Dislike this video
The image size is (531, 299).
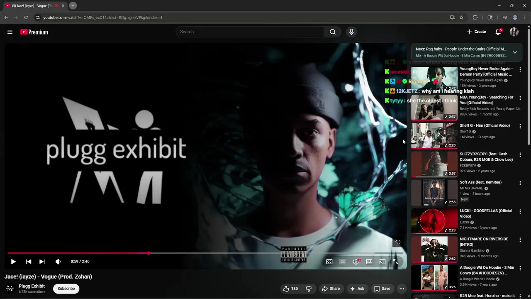pos(309,289)
